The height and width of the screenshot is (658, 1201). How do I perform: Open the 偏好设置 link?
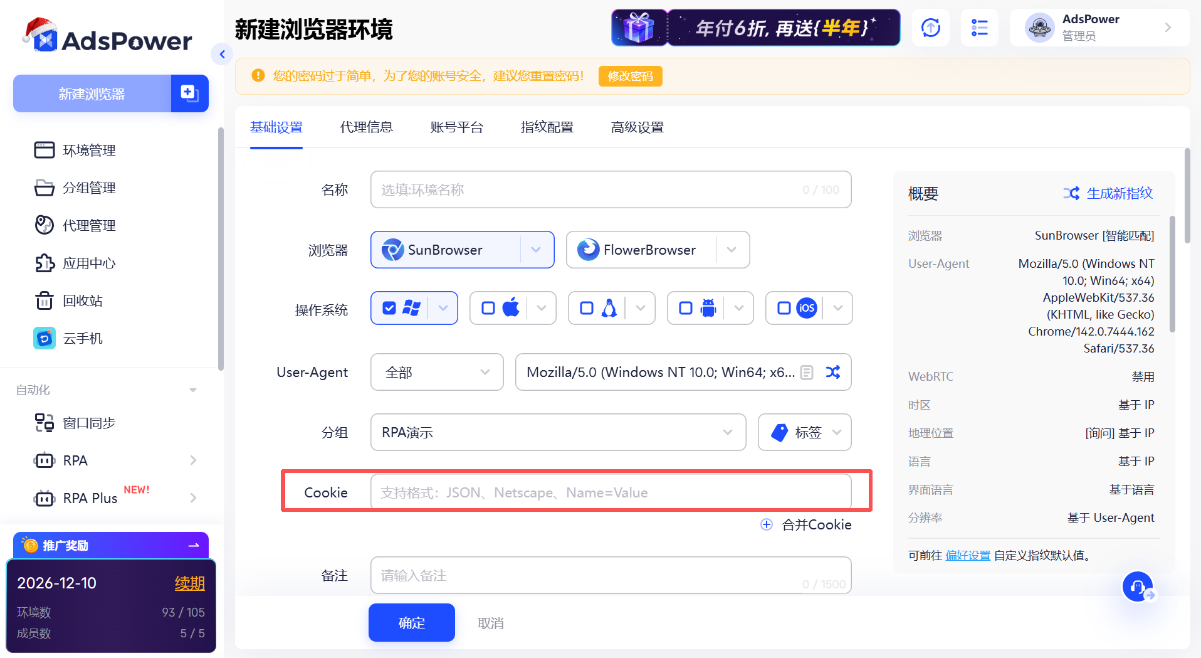pyautogui.click(x=967, y=556)
